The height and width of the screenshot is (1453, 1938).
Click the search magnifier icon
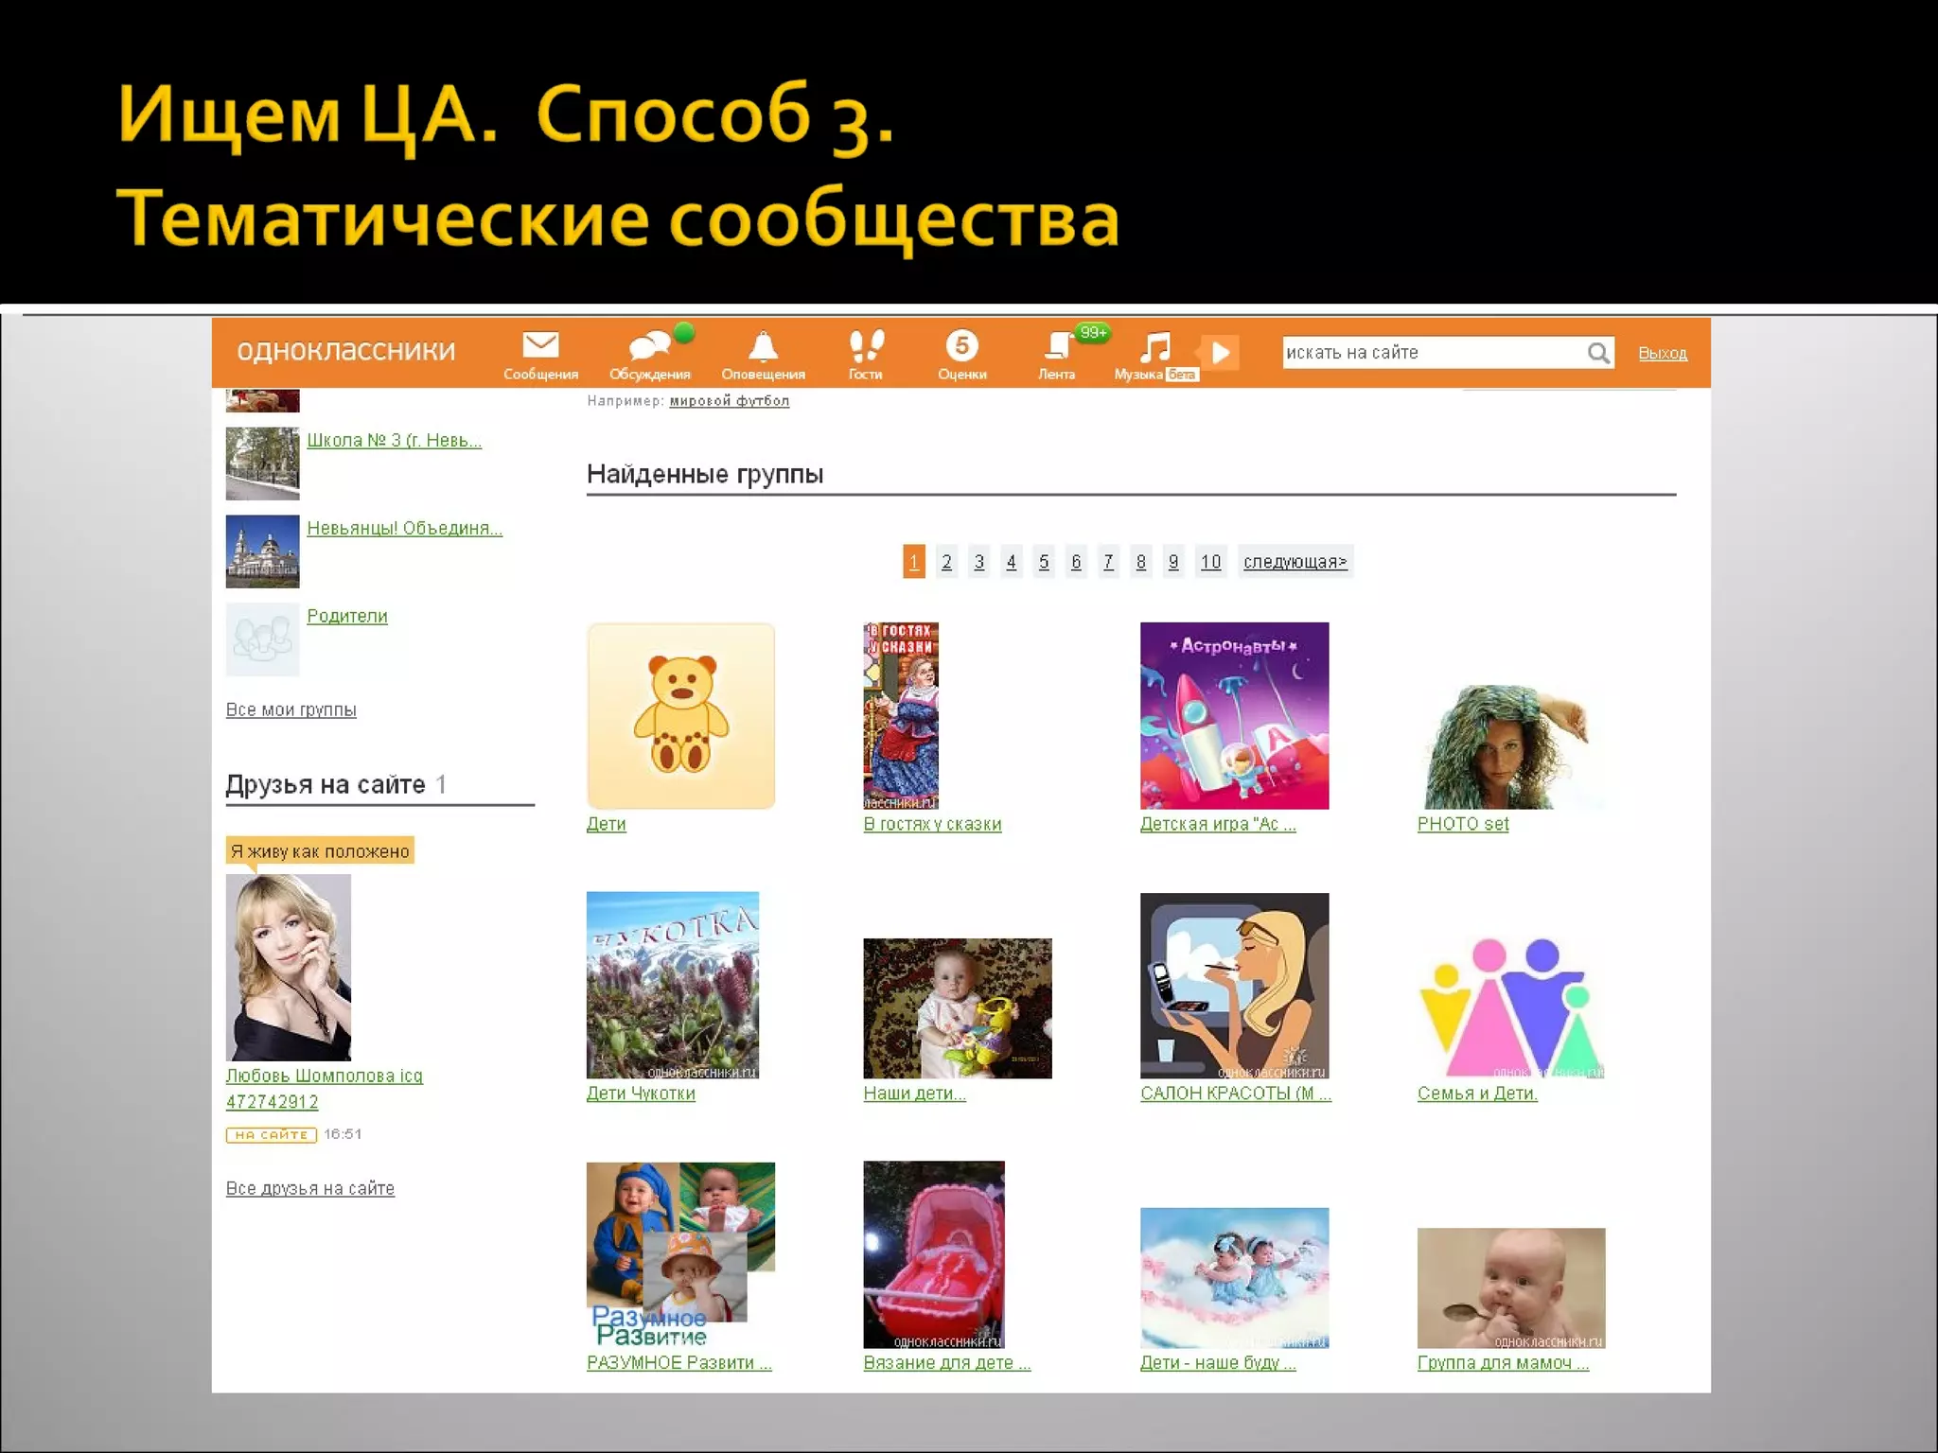pos(1597,353)
